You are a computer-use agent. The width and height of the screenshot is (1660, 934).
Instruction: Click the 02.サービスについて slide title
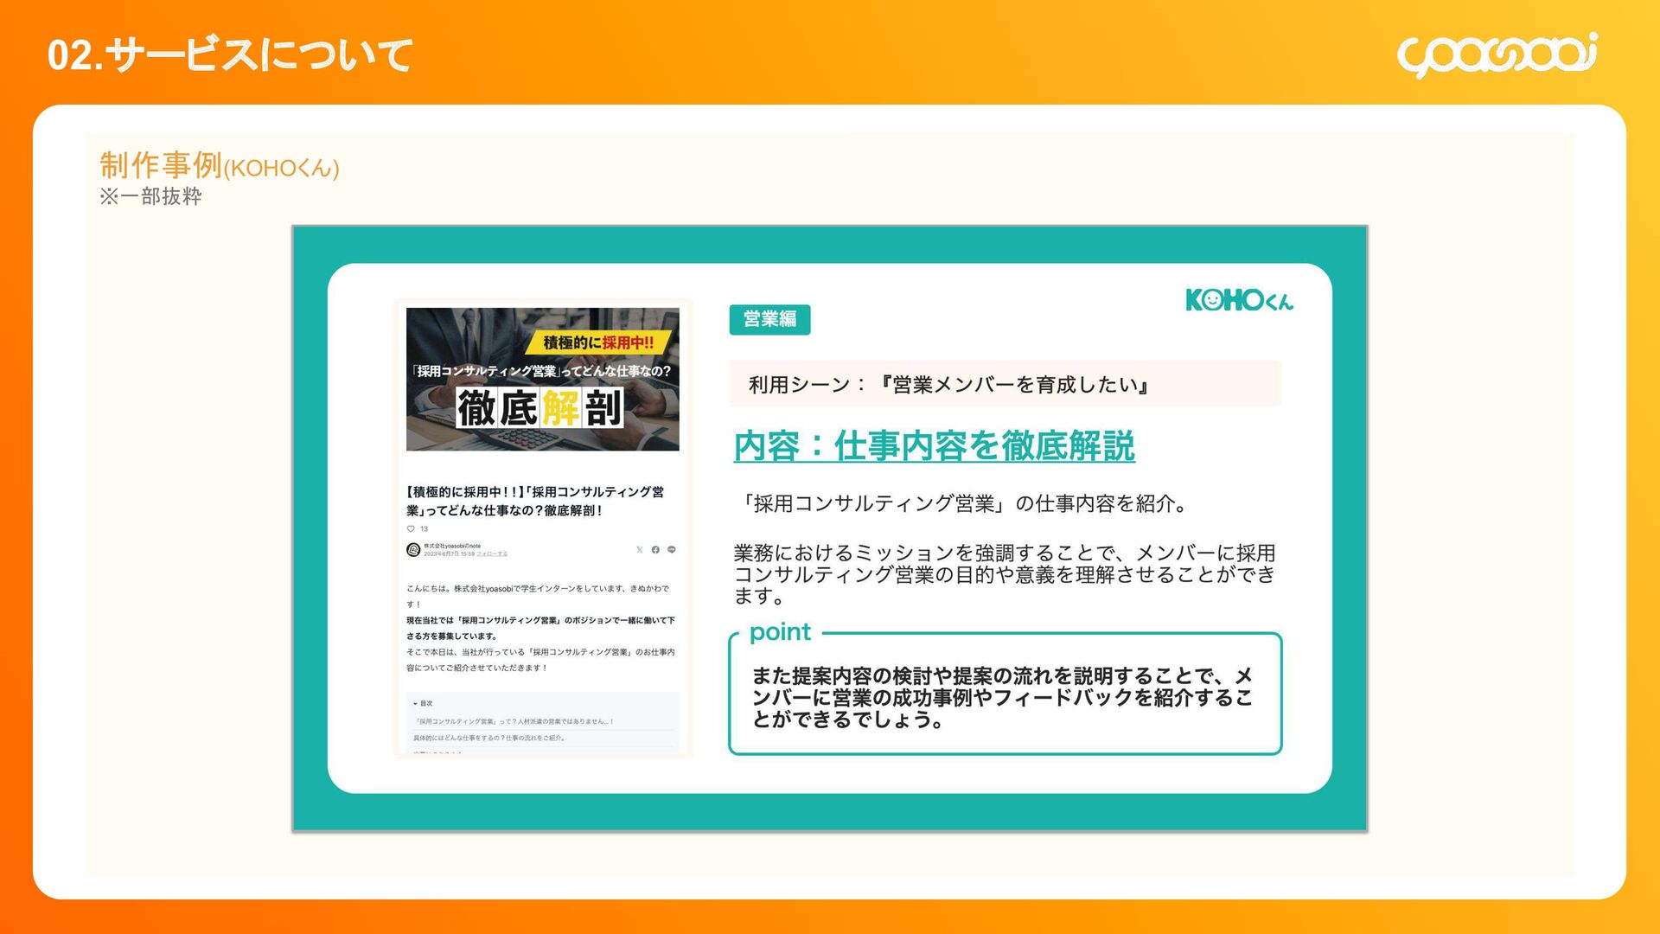(x=230, y=55)
